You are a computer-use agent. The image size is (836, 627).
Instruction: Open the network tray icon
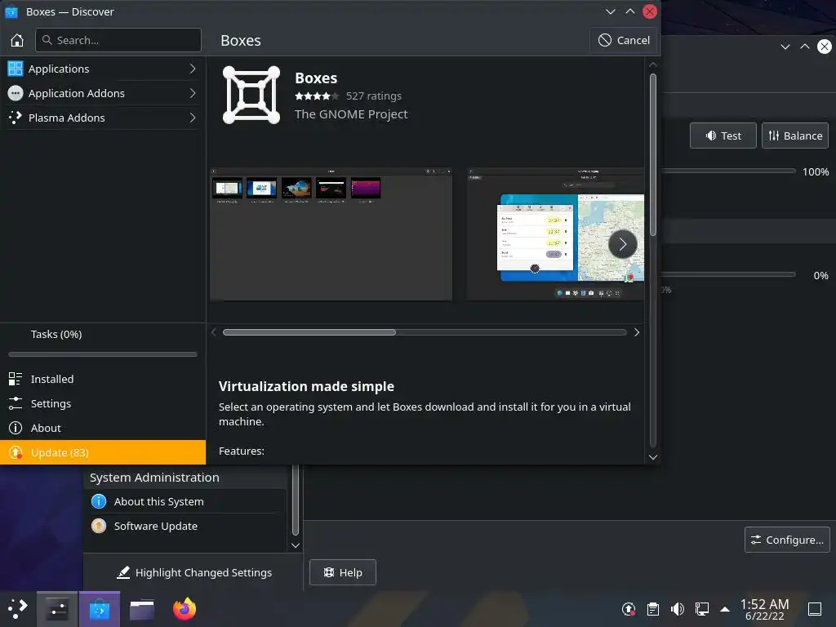pyautogui.click(x=702, y=609)
